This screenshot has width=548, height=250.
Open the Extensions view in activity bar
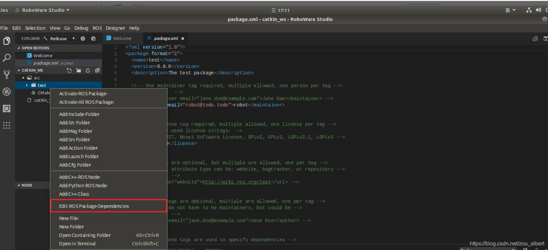(x=7, y=108)
